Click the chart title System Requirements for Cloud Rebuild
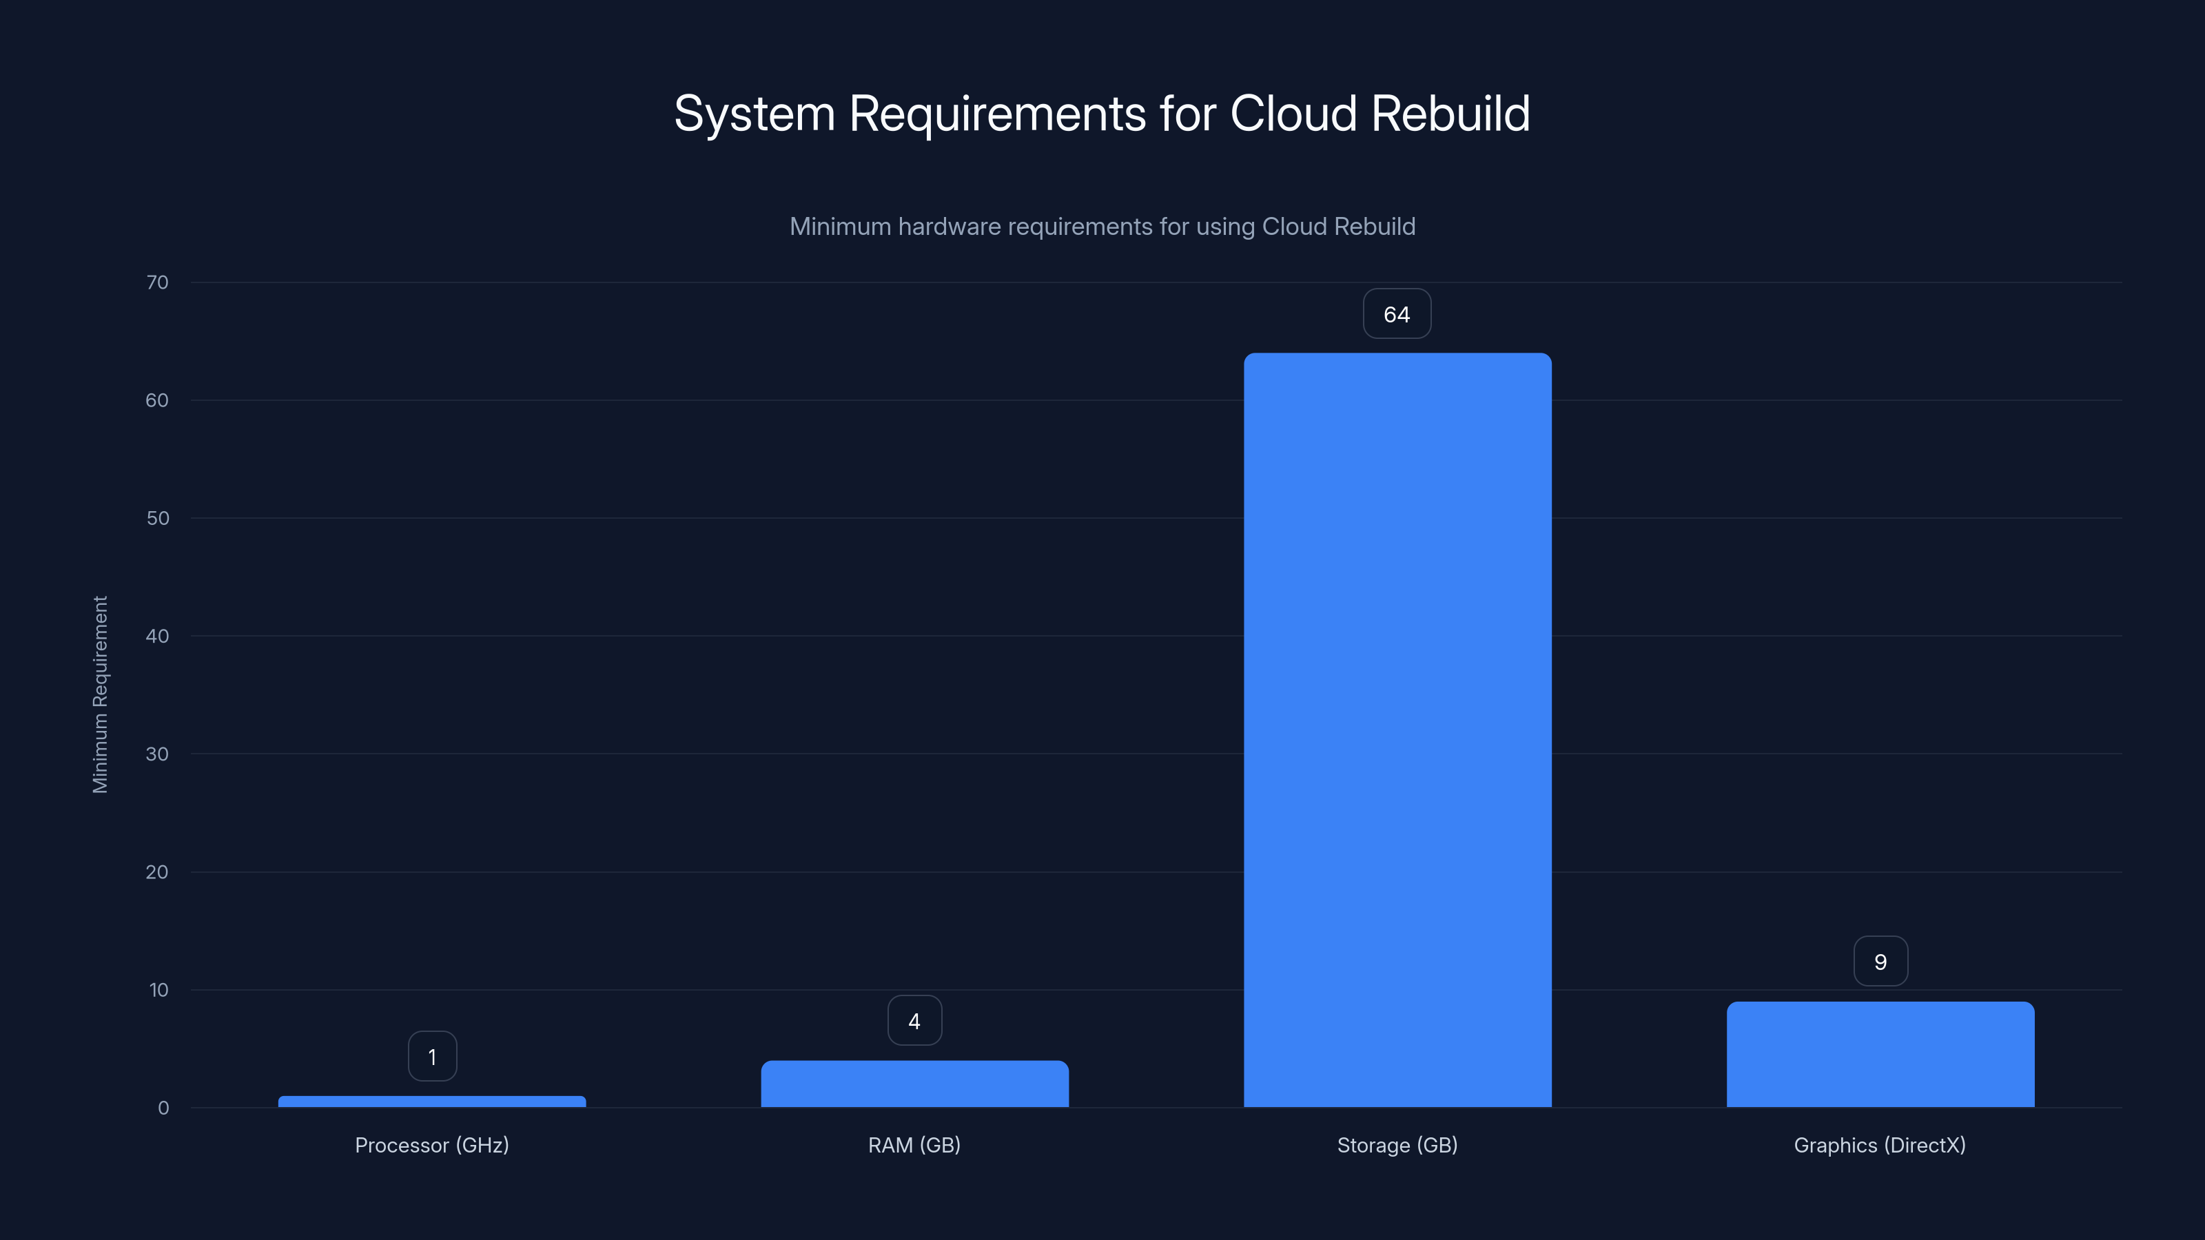 click(x=1102, y=114)
